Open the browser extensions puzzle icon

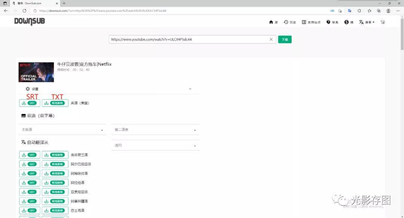coord(359,11)
